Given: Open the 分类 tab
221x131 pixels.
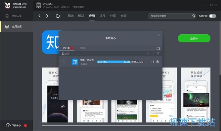Looking at the screenshot, I should [113, 16].
